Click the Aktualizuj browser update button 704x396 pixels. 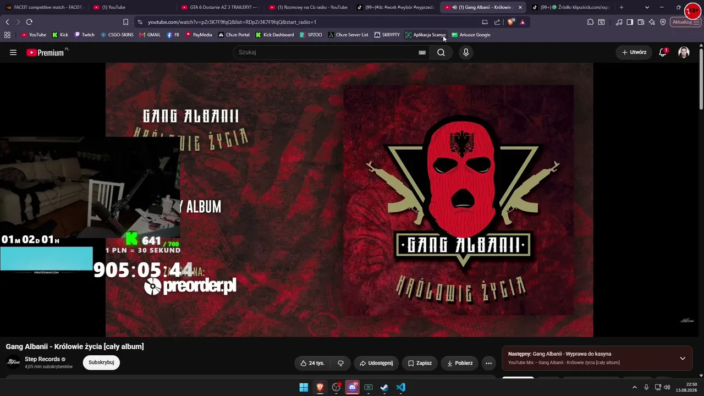pos(685,22)
